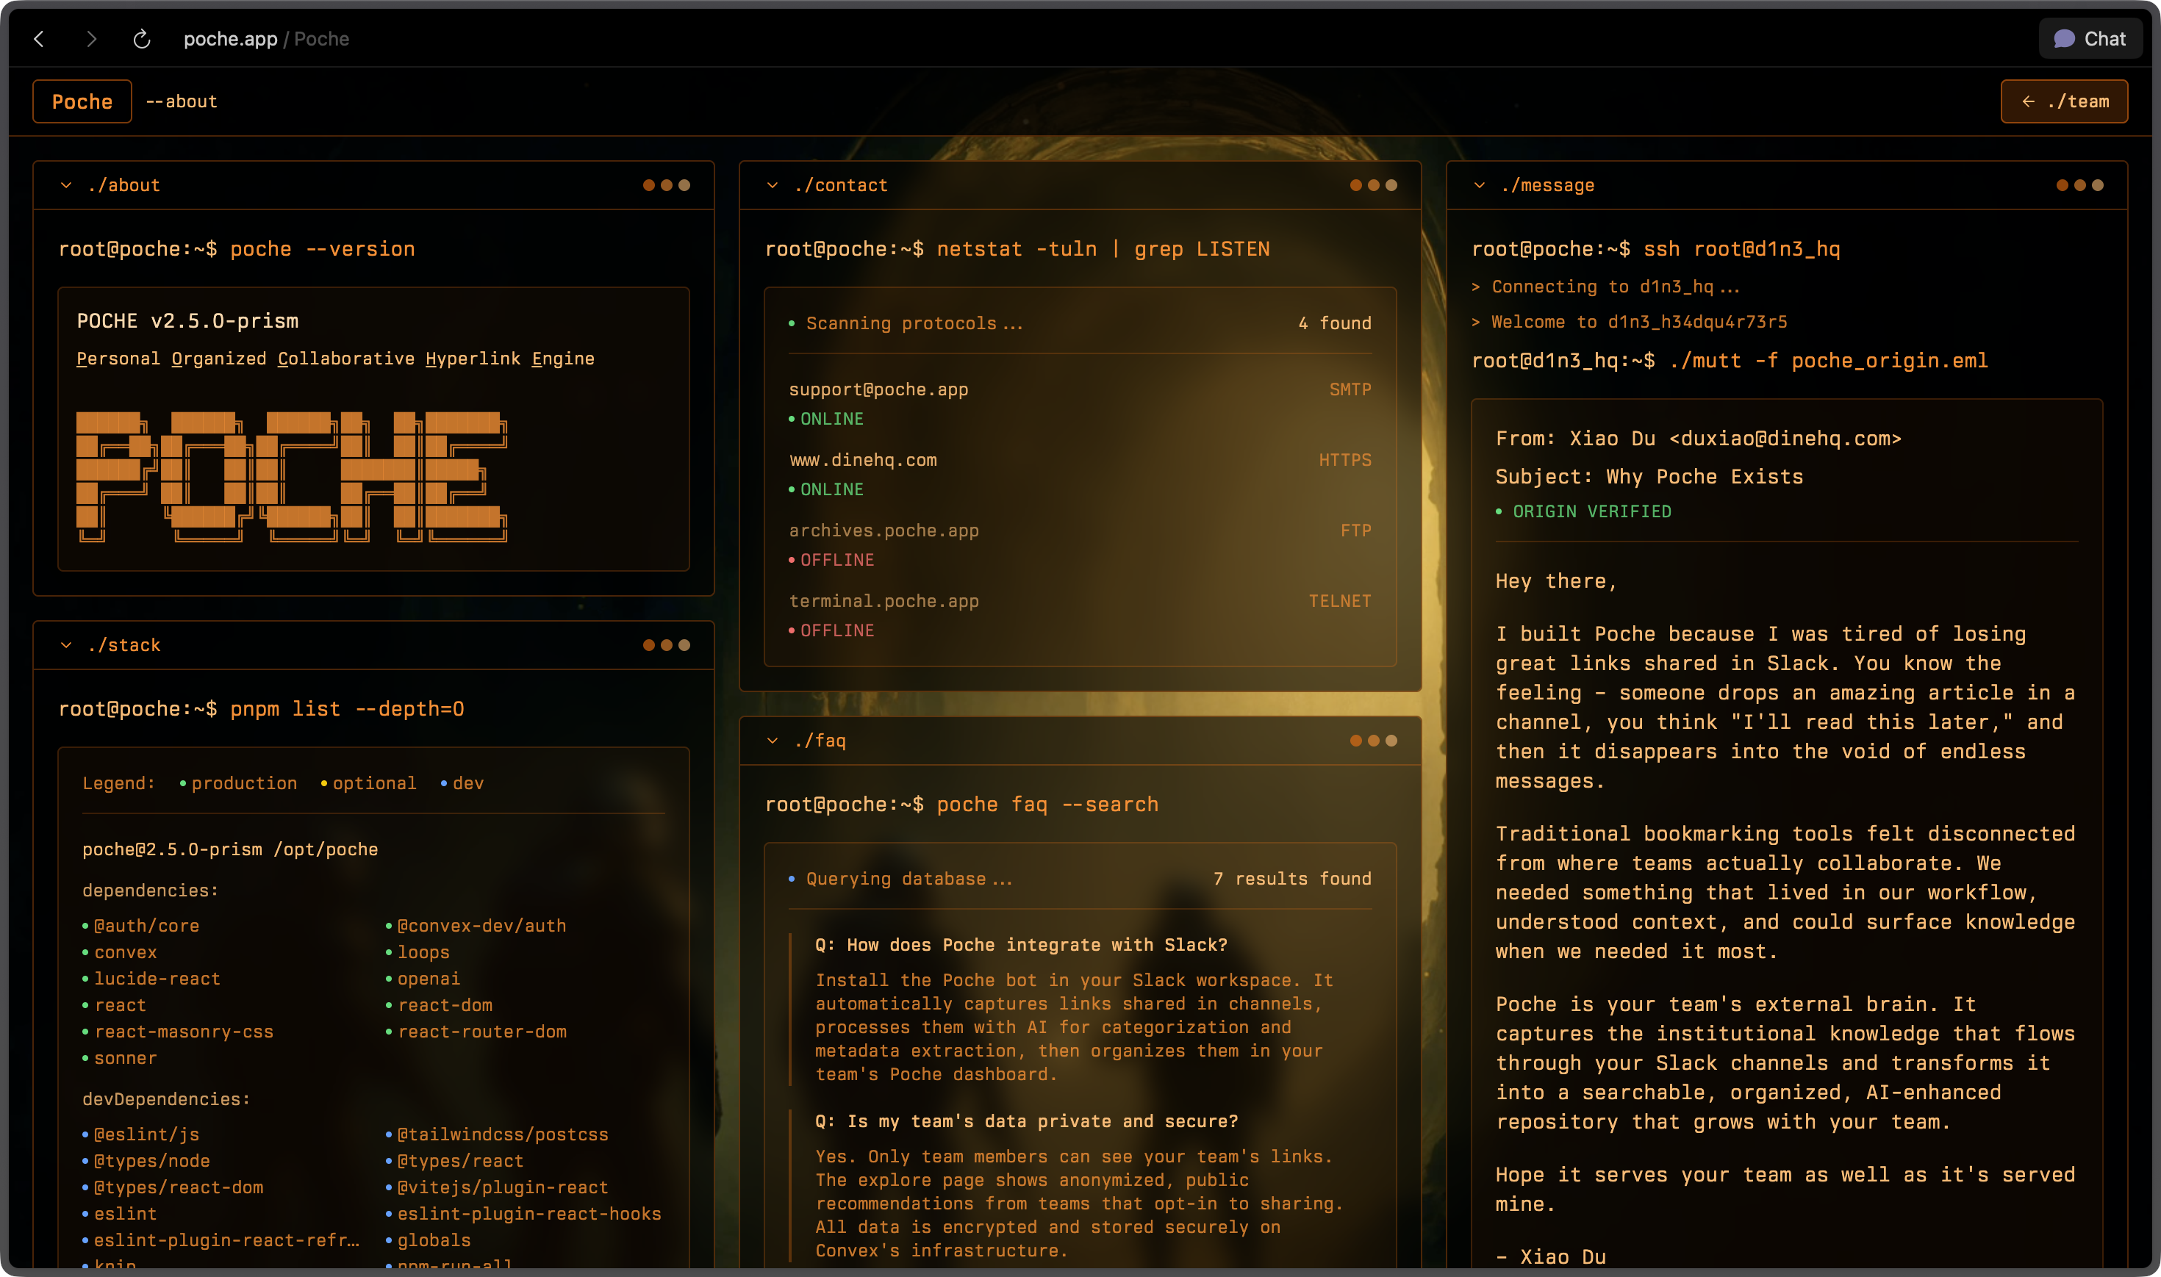Visit the www.dinehq.com link
The height and width of the screenshot is (1277, 2161).
tap(863, 459)
